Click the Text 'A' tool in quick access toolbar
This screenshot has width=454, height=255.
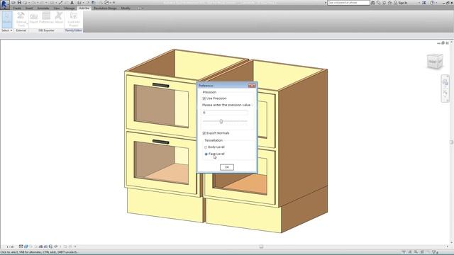click(x=72, y=3)
